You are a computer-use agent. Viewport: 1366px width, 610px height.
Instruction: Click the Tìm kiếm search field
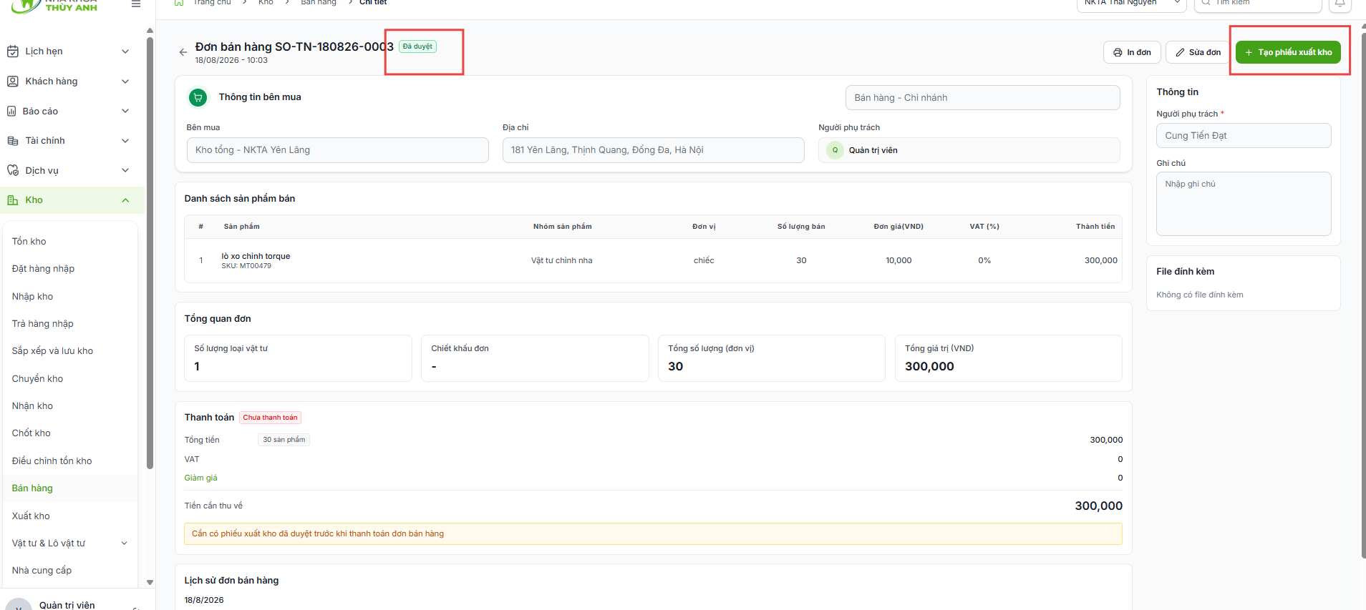pos(1258,4)
